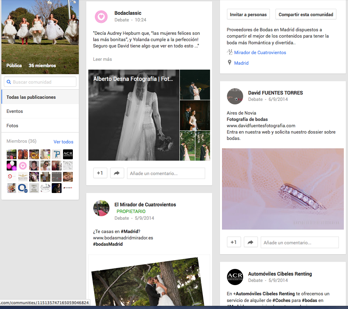Click comment box under David FUENTES post
The width and height of the screenshot is (348, 309).
pos(299,242)
